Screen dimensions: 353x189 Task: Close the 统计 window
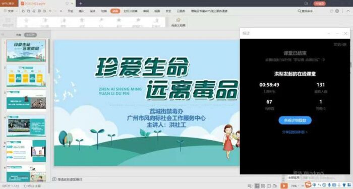pos(345,33)
